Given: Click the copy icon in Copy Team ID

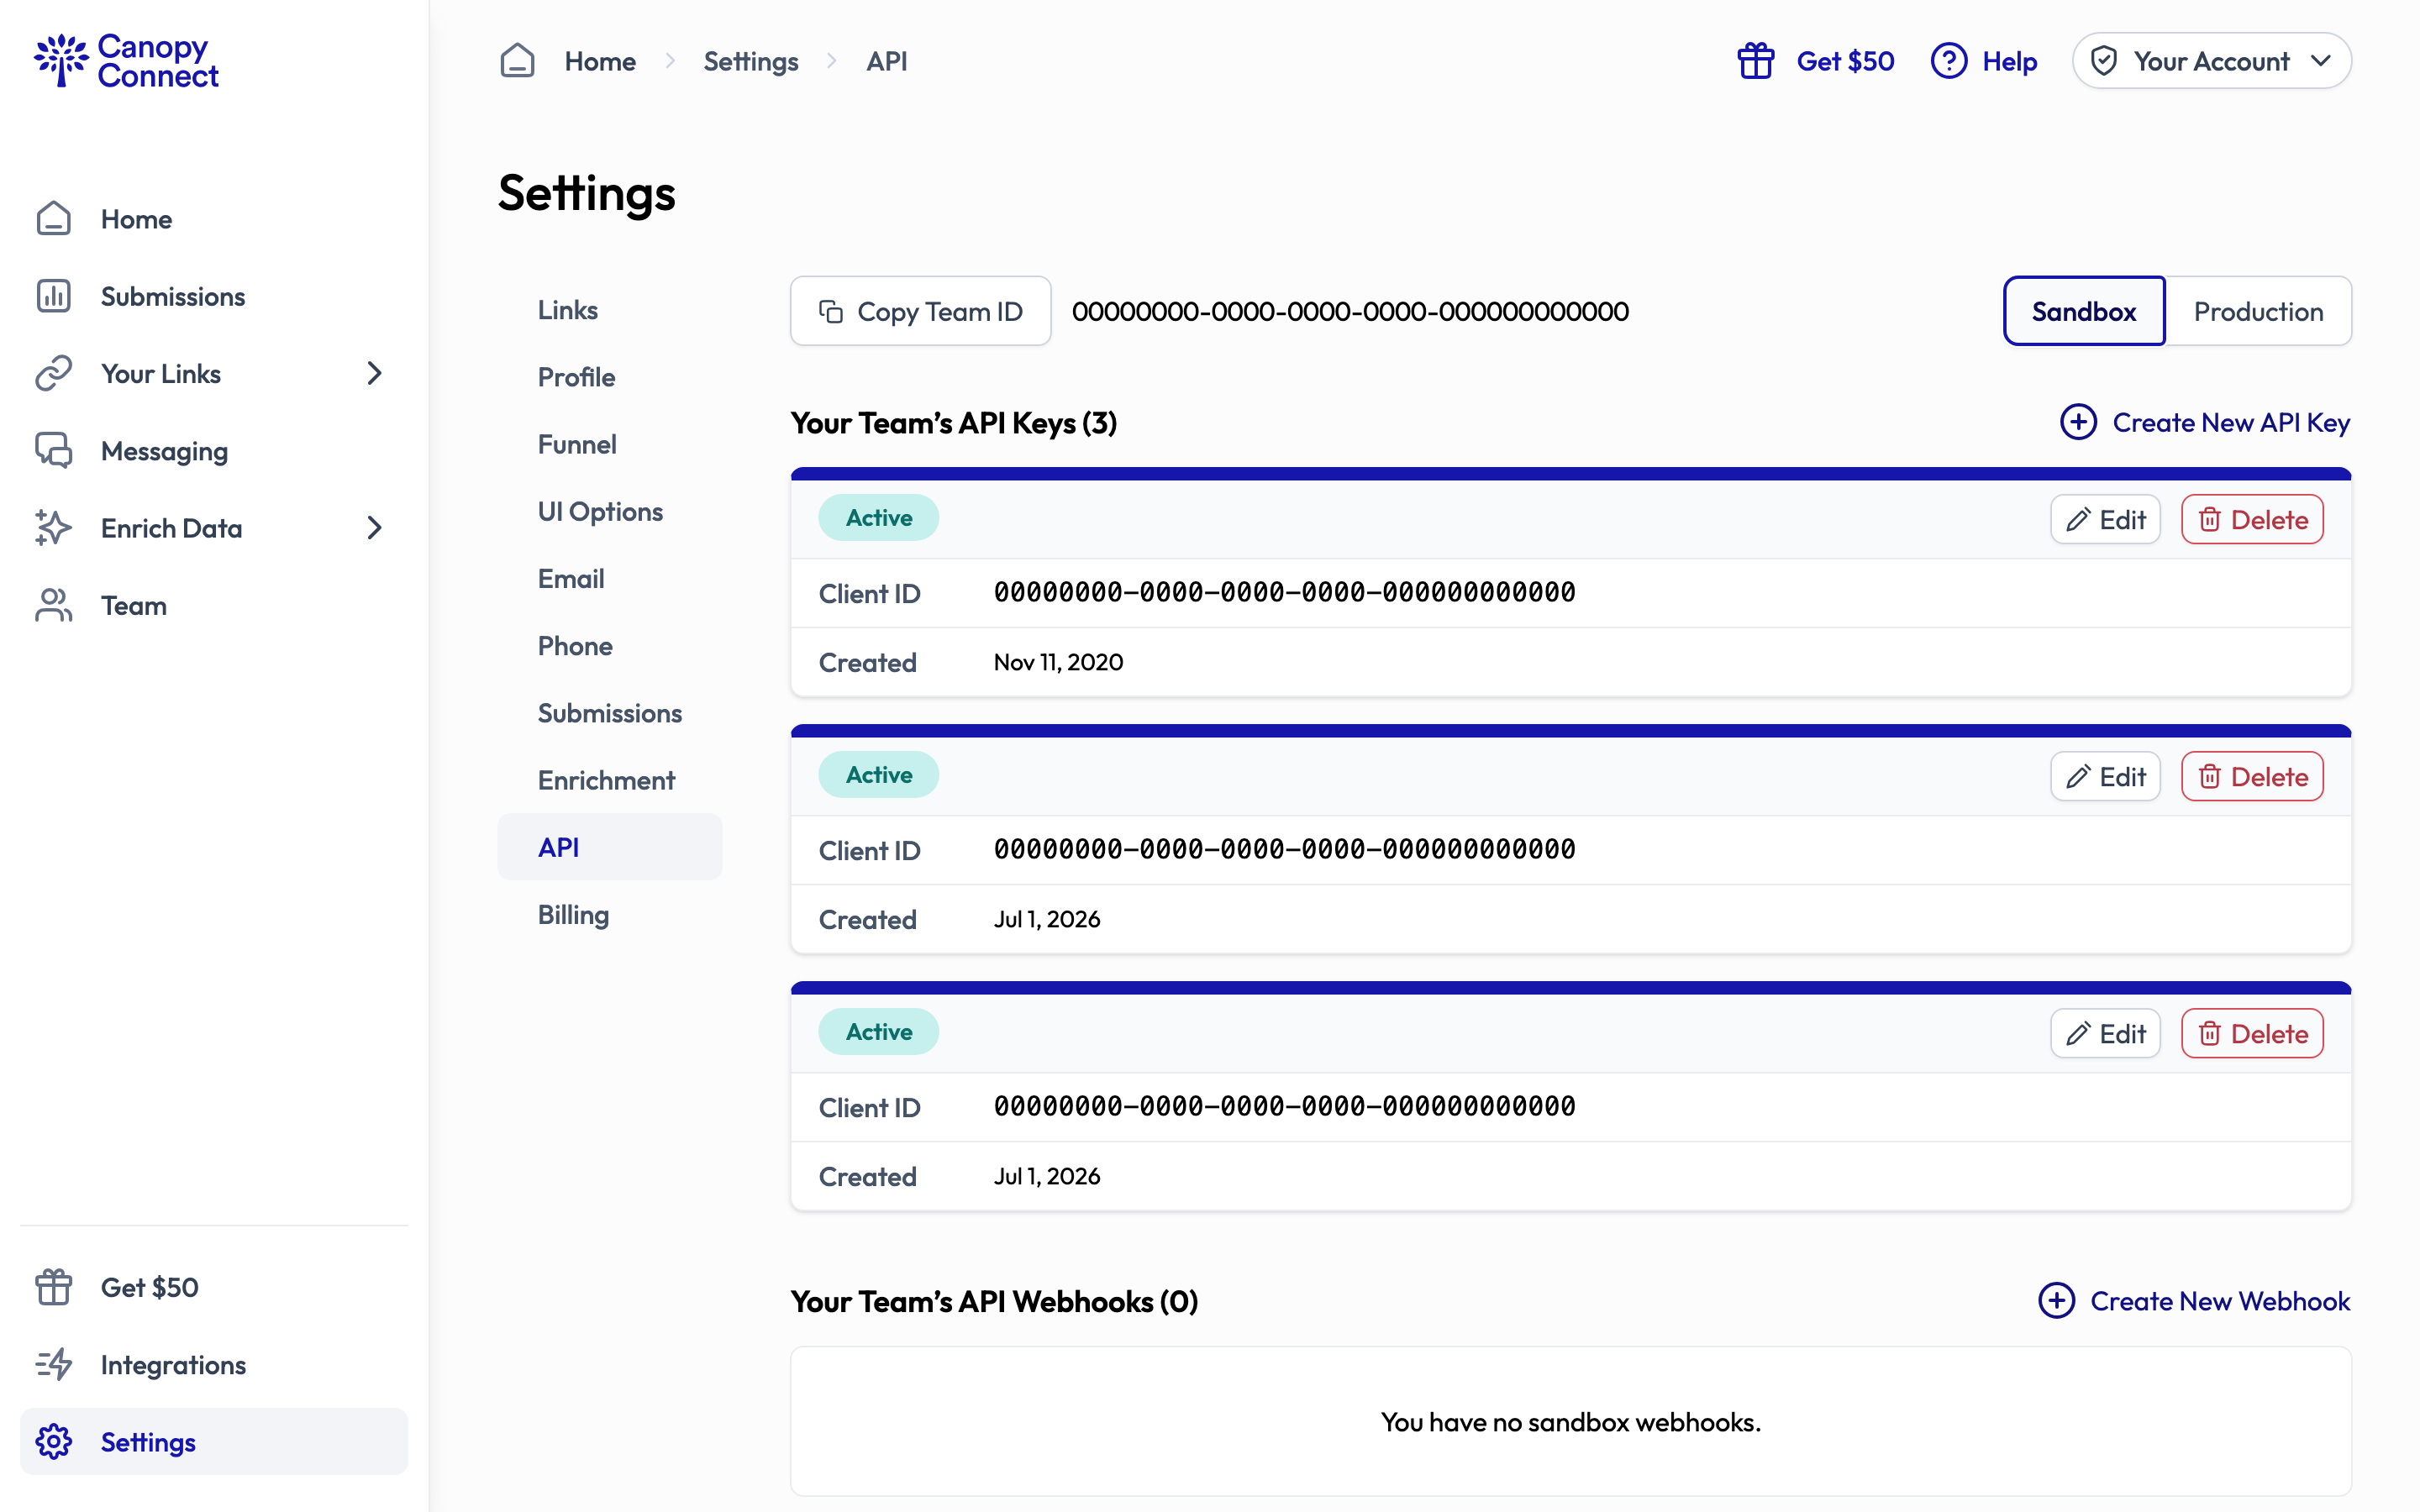Looking at the screenshot, I should [x=831, y=311].
